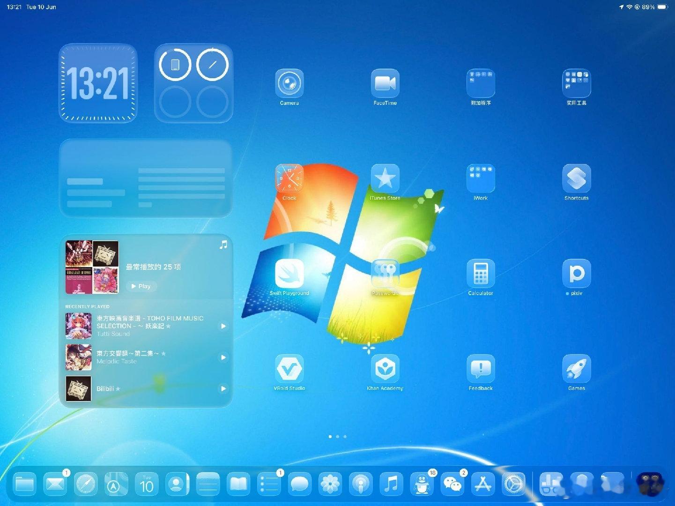Click the "最常播放的 25 项" title
The width and height of the screenshot is (675, 506).
pos(153,267)
